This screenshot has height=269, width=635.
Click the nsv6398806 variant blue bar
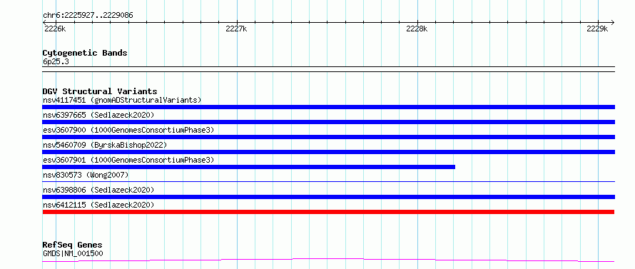click(328, 197)
